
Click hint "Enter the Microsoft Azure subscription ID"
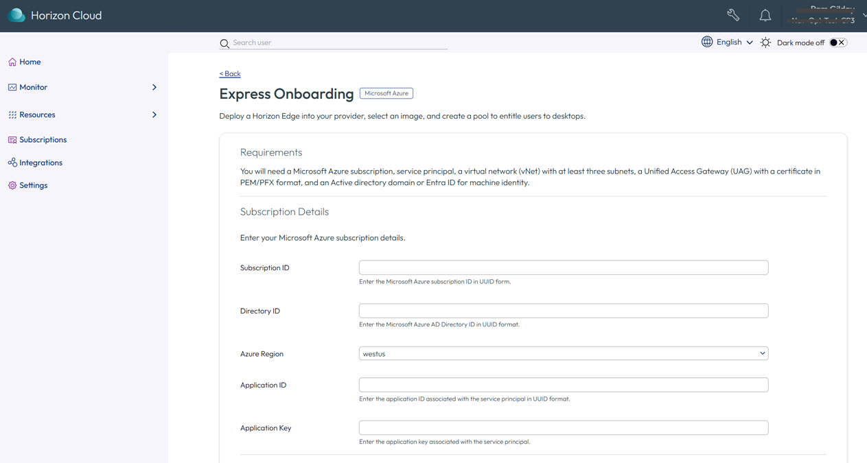click(435, 281)
